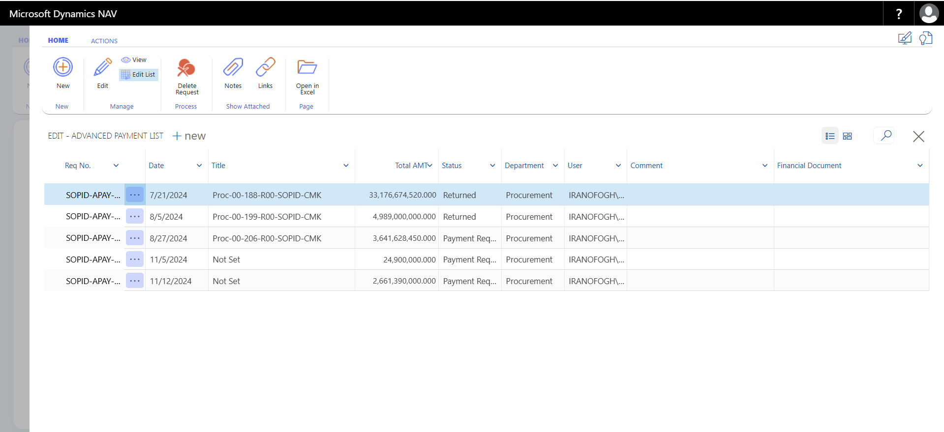
Task: Click the Edit pencil icon
Action: 102,67
